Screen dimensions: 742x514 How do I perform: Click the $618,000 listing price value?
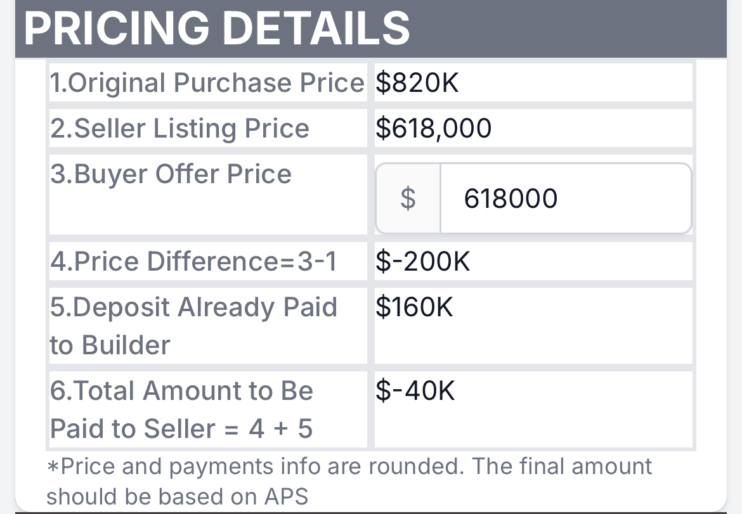coord(433,128)
